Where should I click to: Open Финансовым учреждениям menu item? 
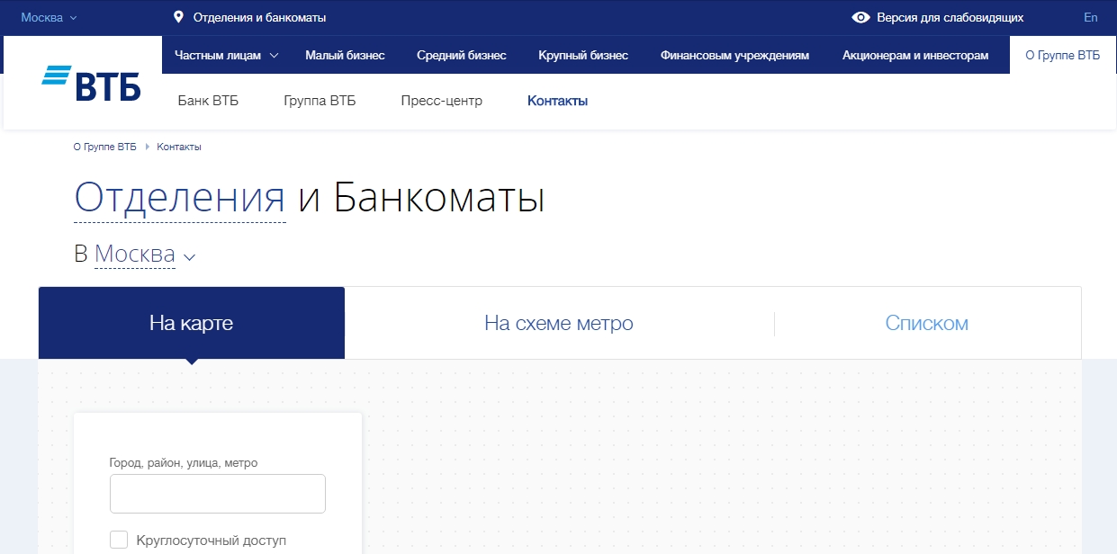(734, 55)
